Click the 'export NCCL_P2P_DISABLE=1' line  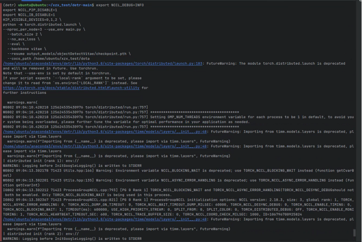click(x=30, y=10)
